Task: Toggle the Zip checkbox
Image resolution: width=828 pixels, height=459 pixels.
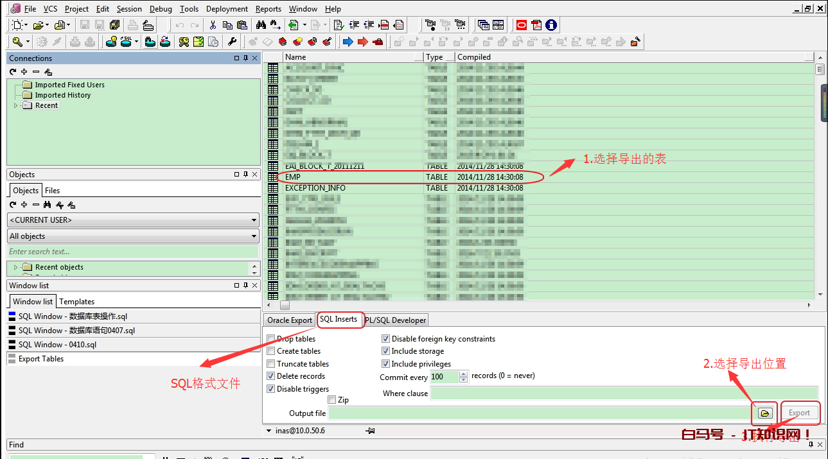Action: (331, 400)
